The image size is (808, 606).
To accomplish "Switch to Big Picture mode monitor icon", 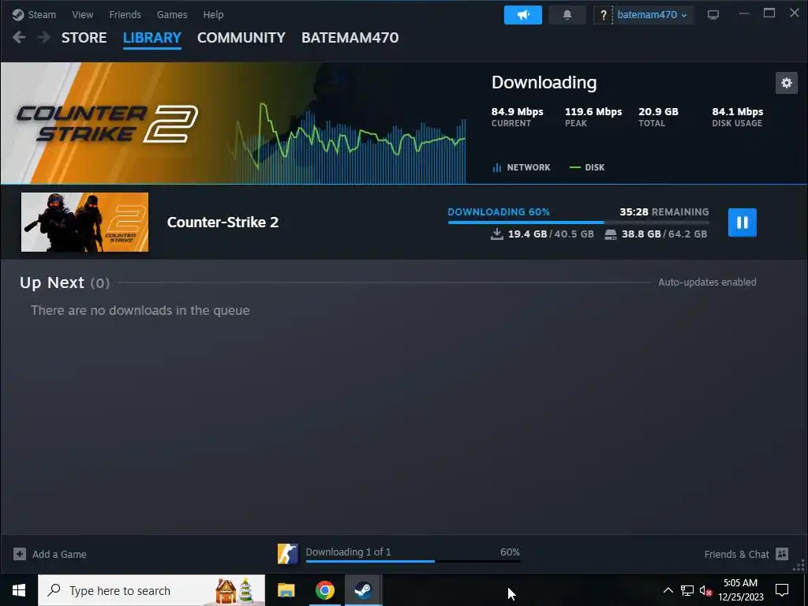I will [713, 14].
